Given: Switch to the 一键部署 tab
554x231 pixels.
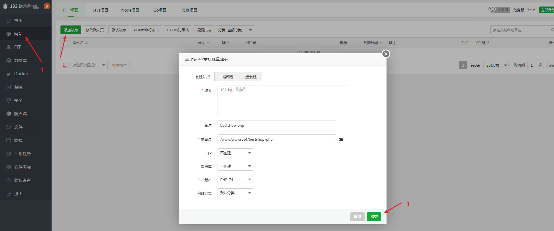Looking at the screenshot, I should [226, 77].
